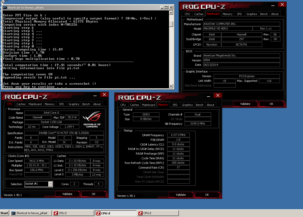
Task: Switch to Memory tab in Mainboard window
Action: tap(227, 14)
